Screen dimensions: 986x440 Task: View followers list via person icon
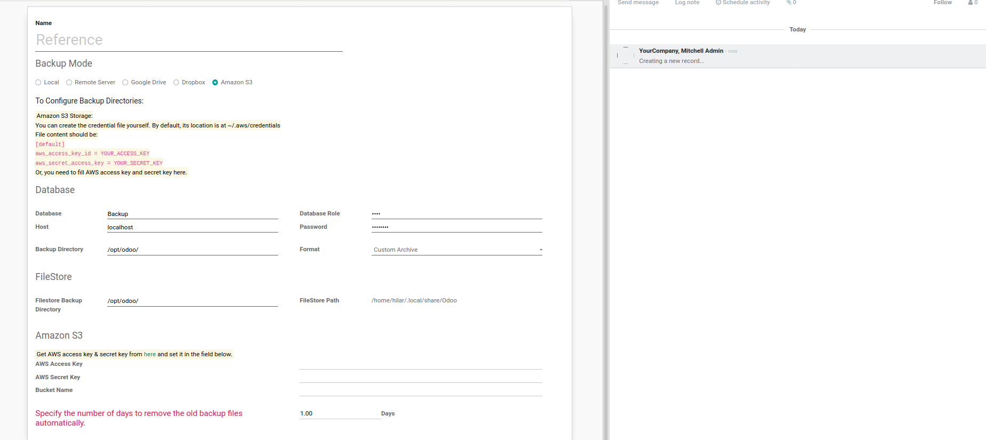[x=973, y=3]
